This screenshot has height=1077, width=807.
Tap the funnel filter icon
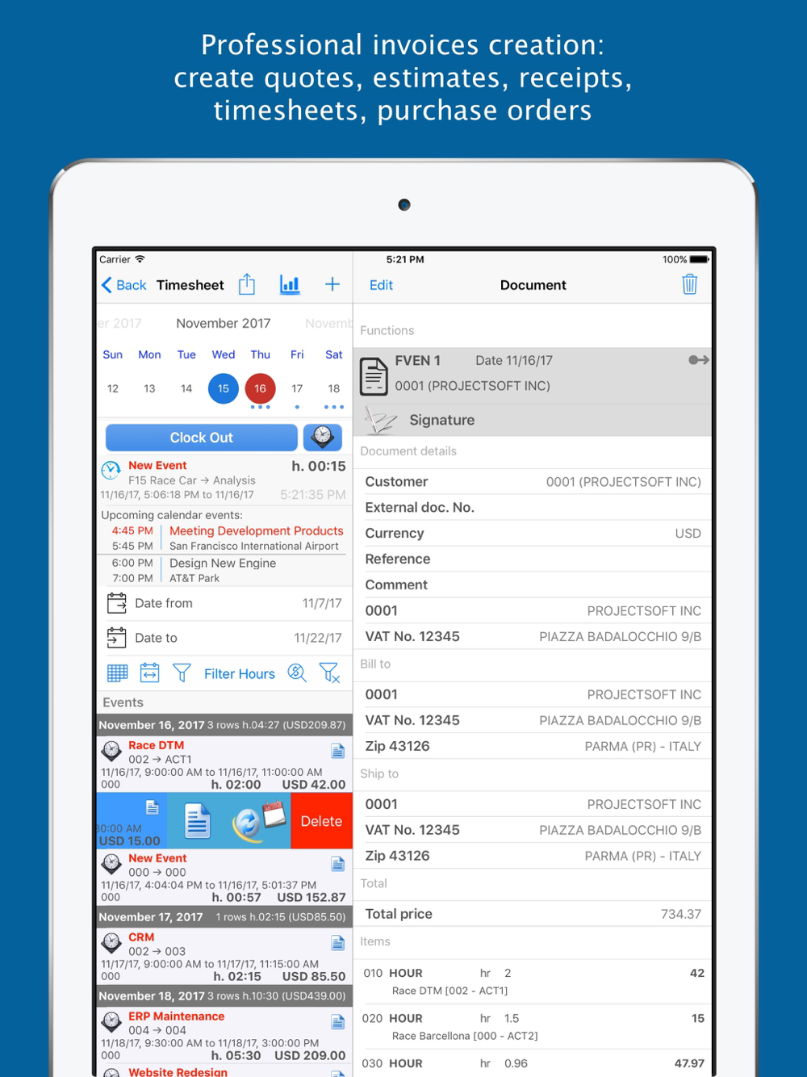tap(182, 673)
